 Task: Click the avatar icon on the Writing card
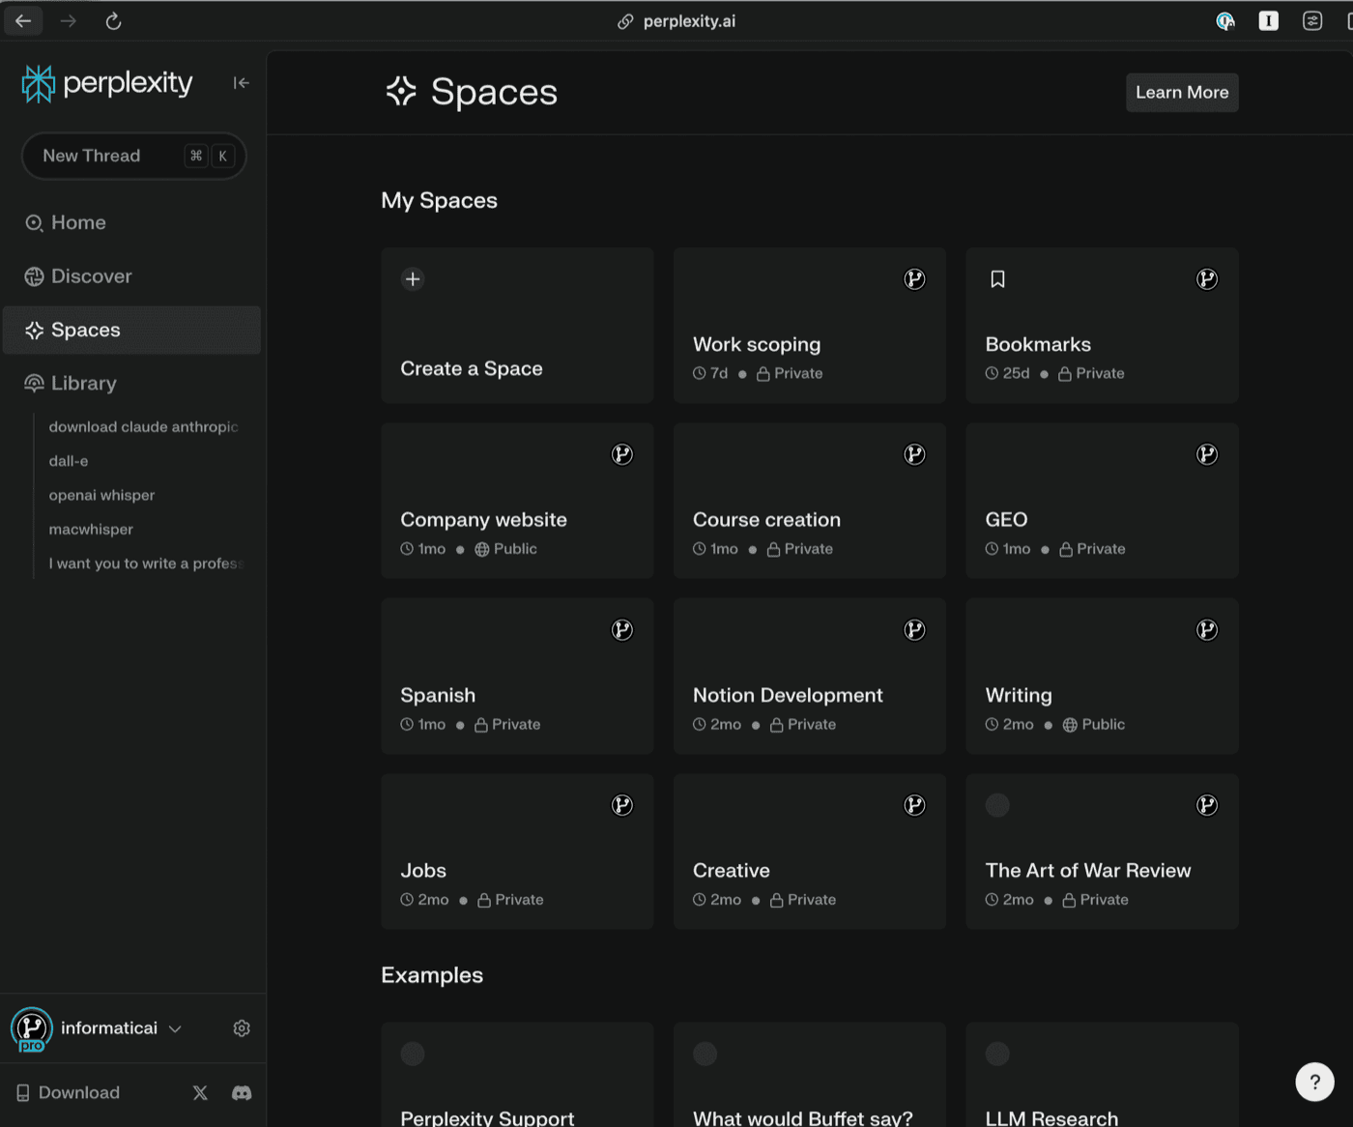click(1207, 630)
